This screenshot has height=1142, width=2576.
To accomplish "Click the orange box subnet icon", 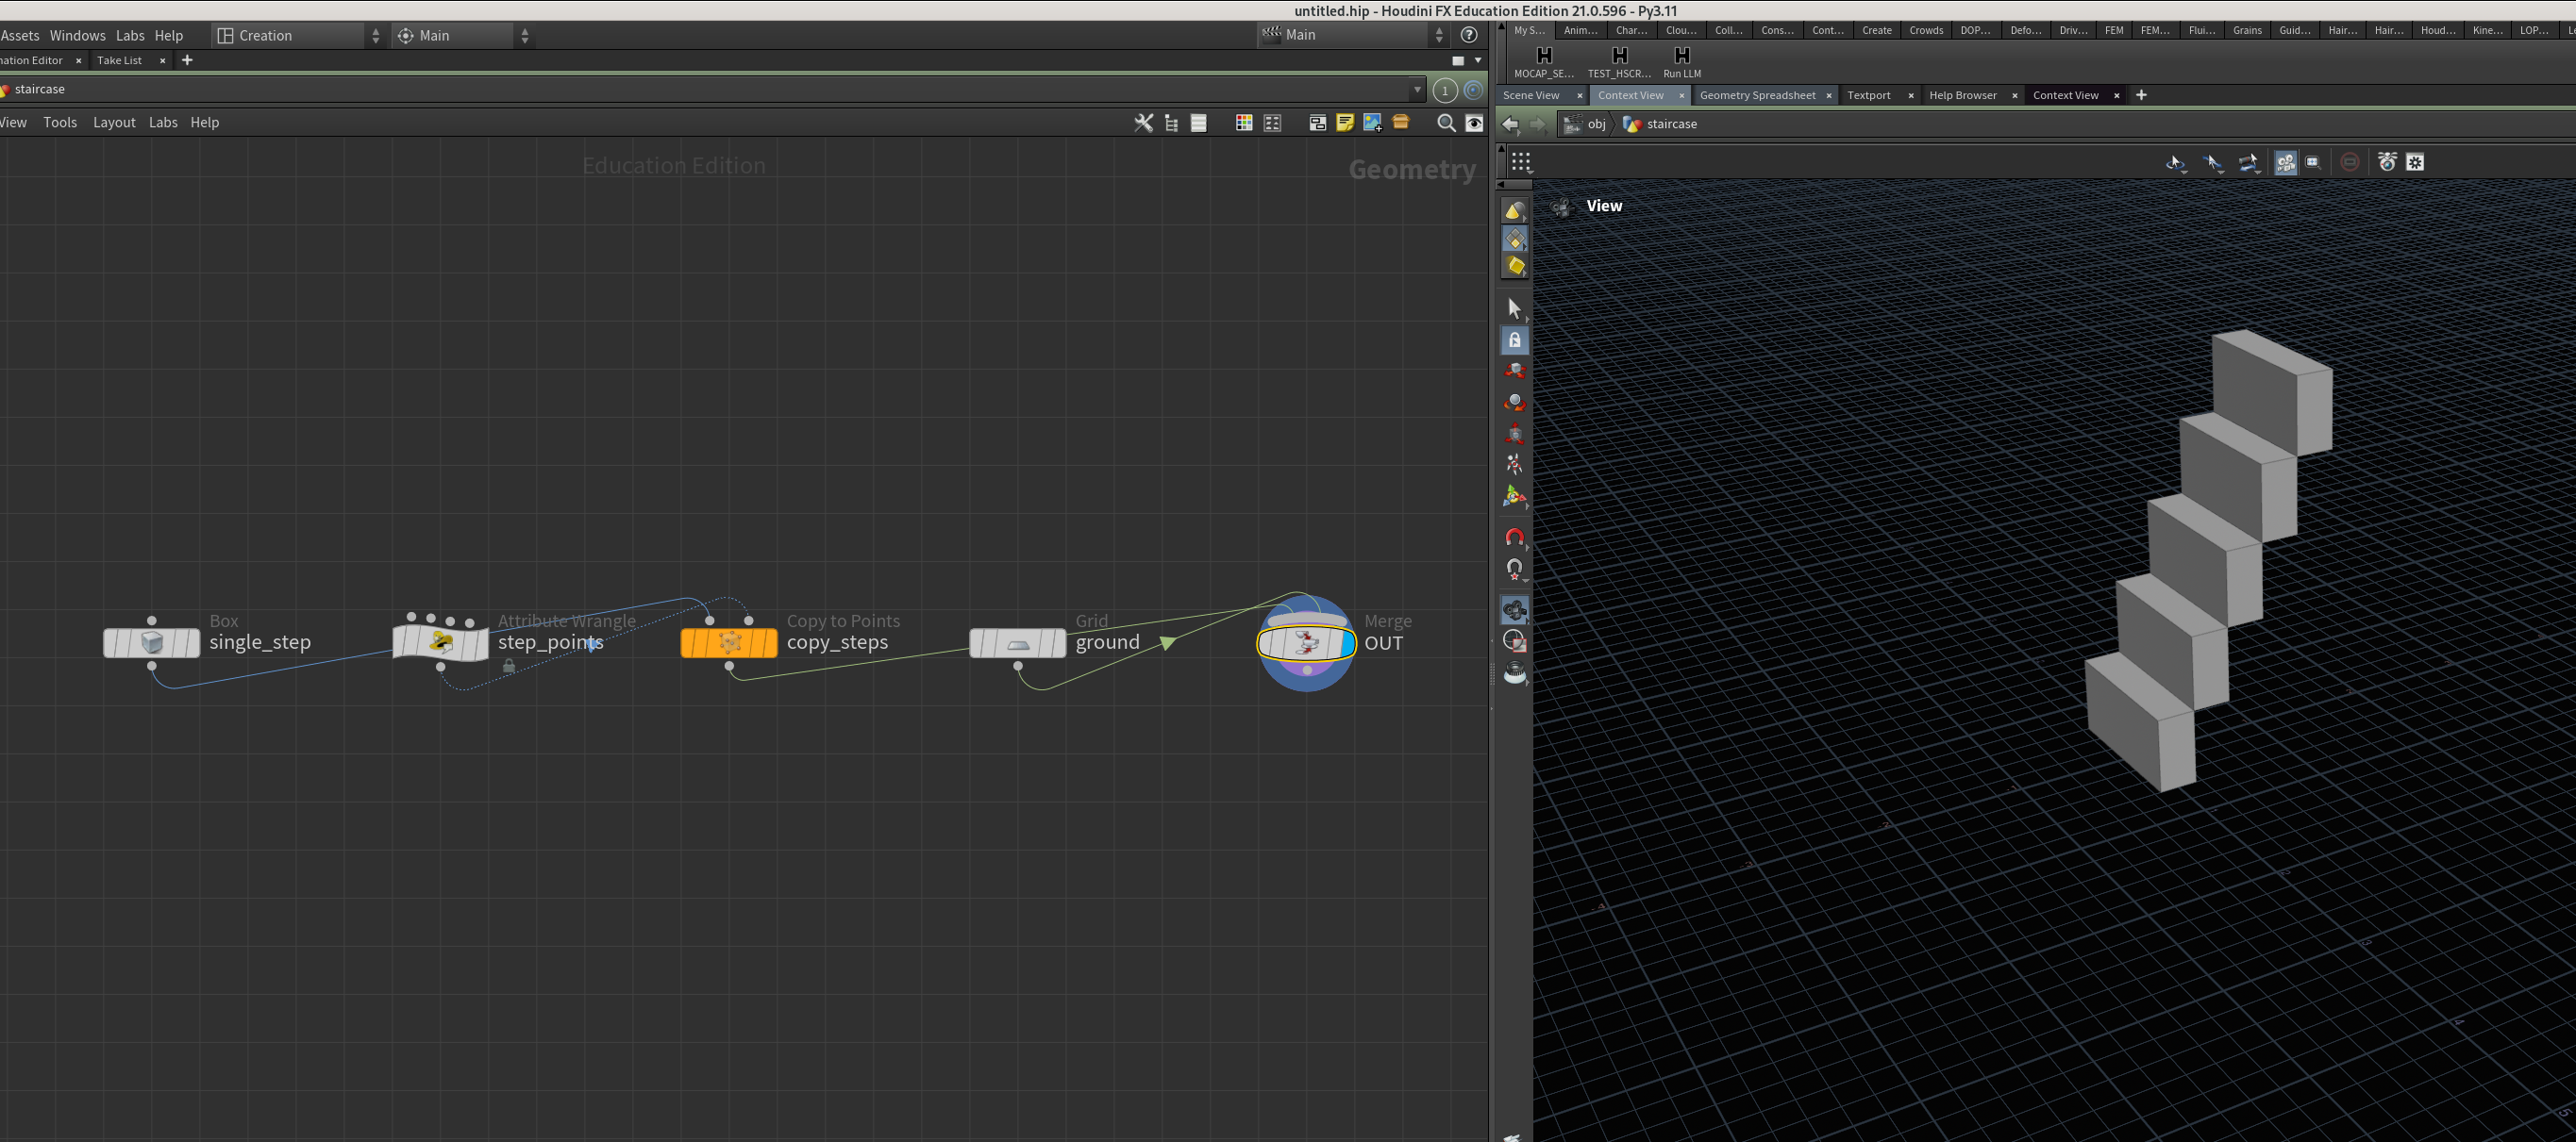I will click(x=1401, y=122).
